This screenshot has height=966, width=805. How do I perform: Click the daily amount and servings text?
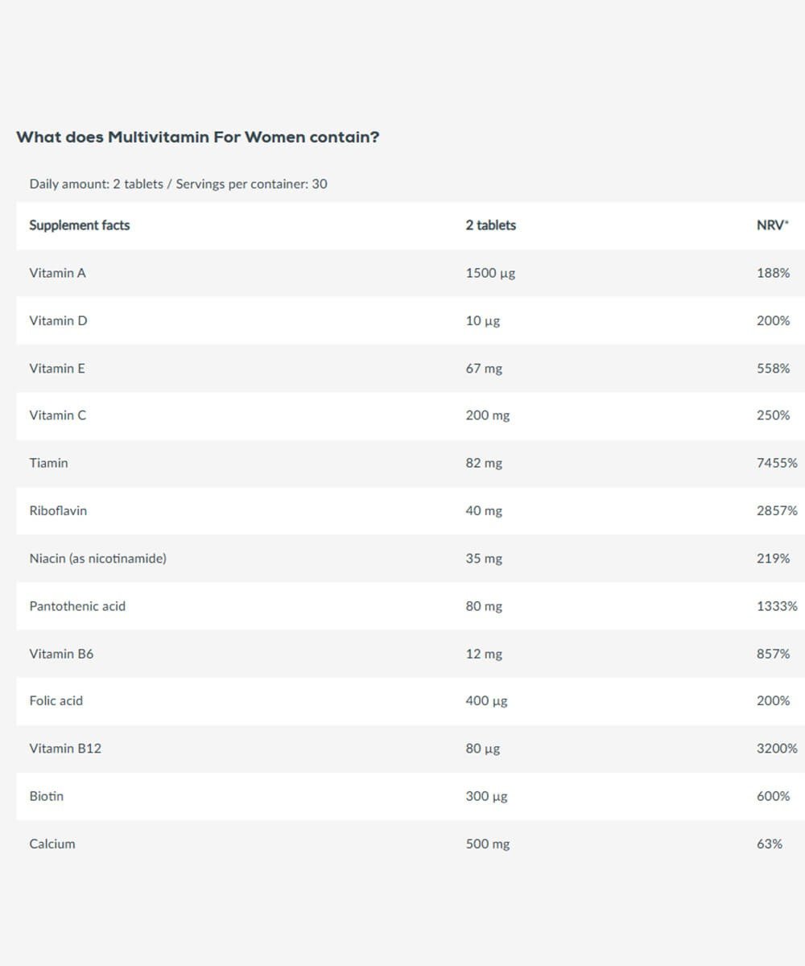click(x=178, y=184)
